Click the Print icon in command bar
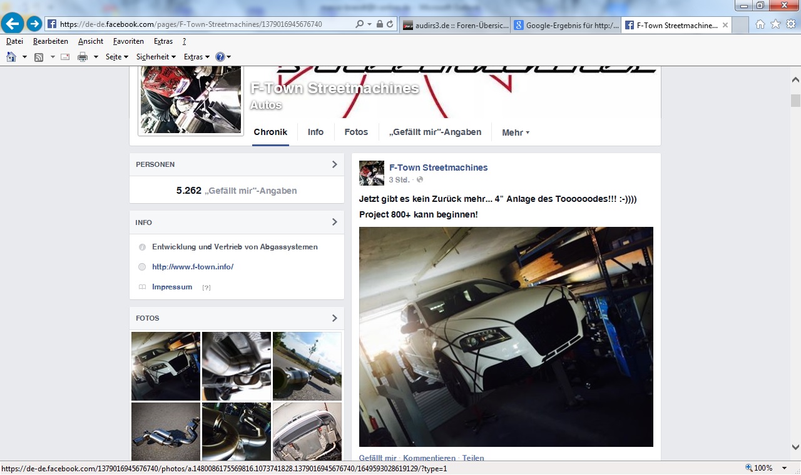 (x=82, y=57)
